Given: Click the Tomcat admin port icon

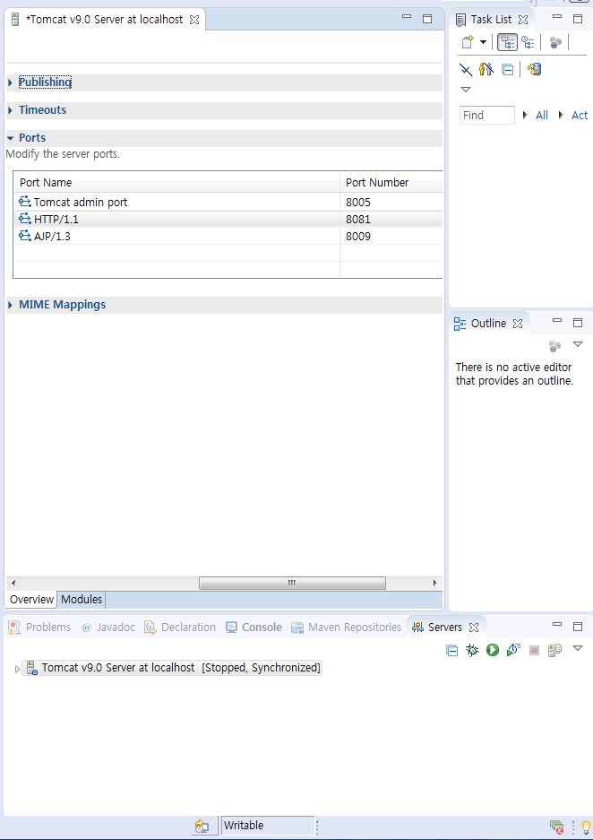Looking at the screenshot, I should (x=24, y=202).
